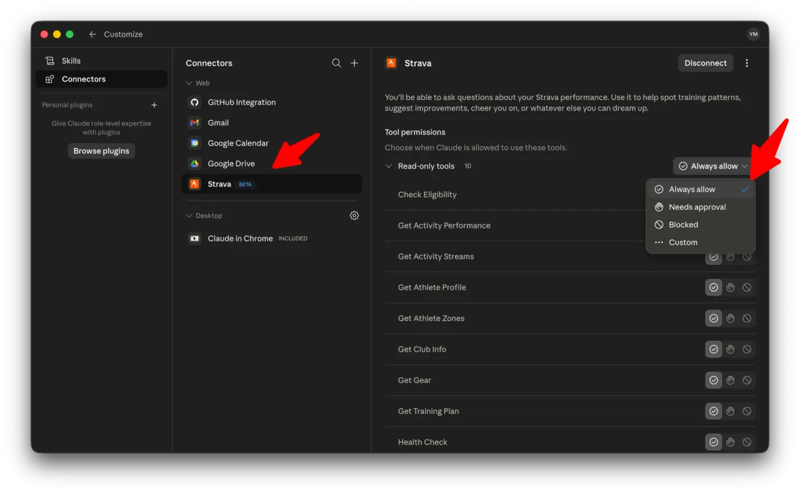Click the Disconnect button

(706, 63)
